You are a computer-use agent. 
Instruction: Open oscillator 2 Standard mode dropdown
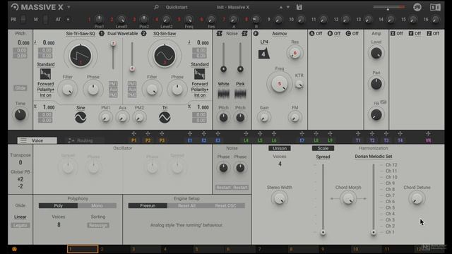pos(199,64)
